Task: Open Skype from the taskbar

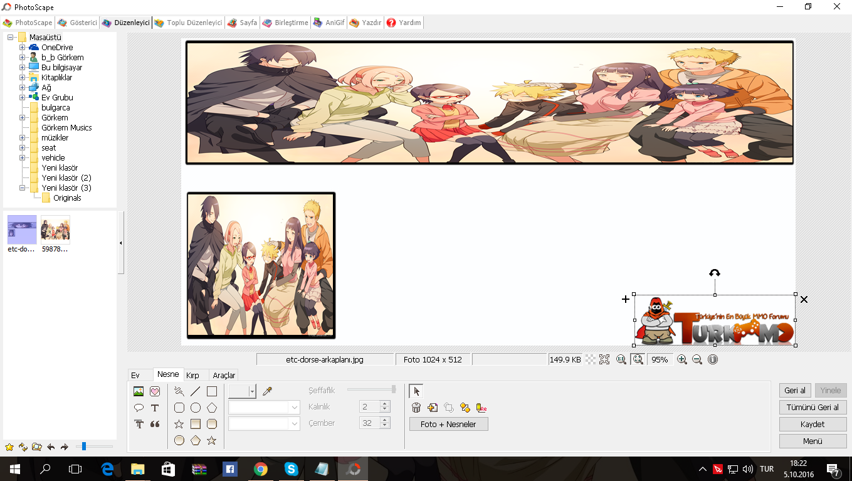Action: pyautogui.click(x=291, y=468)
